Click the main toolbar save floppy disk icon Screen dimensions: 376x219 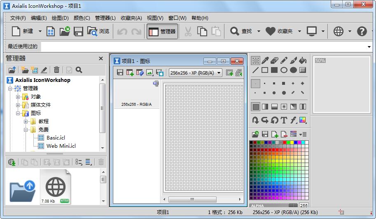point(78,31)
